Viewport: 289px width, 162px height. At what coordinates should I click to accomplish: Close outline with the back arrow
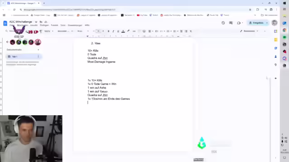click(x=7, y=42)
